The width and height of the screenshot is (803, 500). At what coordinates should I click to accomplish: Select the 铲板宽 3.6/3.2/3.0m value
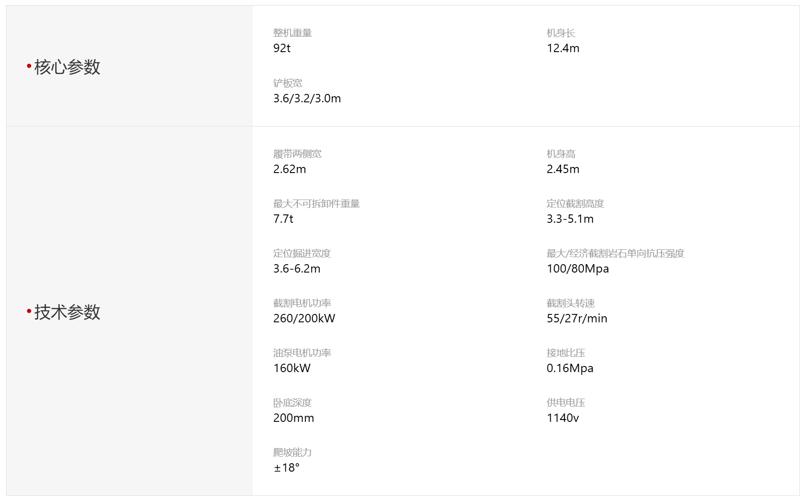(307, 98)
